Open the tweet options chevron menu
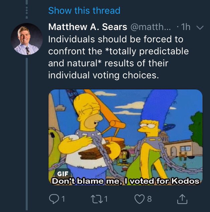Viewport: 210px width, 212px height. pyautogui.click(x=199, y=28)
